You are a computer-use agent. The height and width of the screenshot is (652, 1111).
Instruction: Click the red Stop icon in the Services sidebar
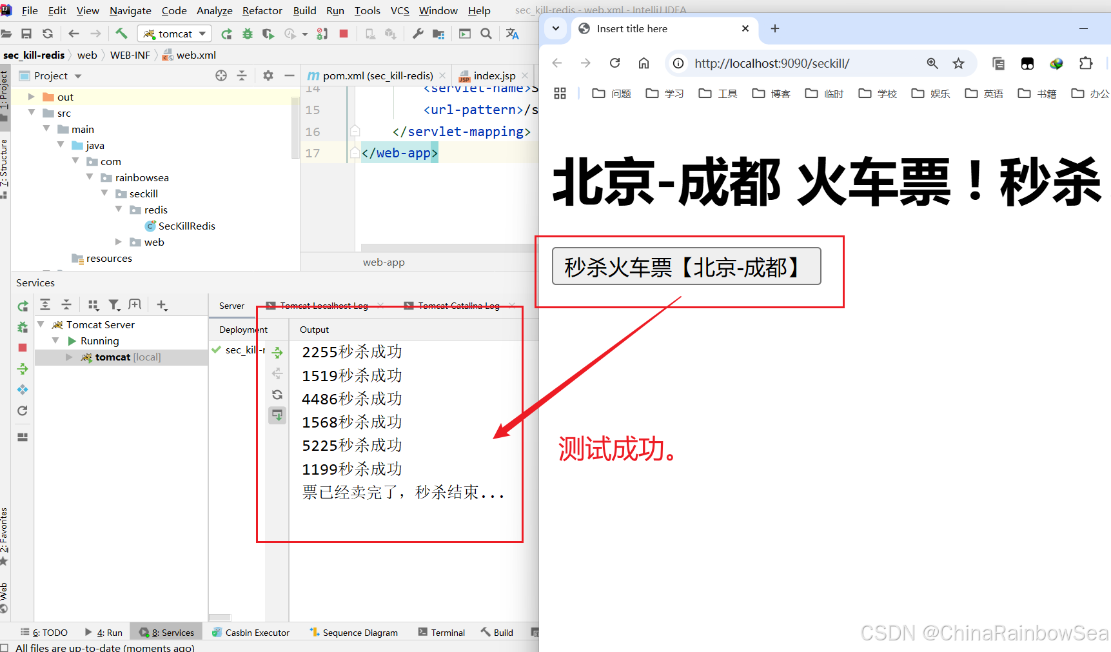[23, 348]
